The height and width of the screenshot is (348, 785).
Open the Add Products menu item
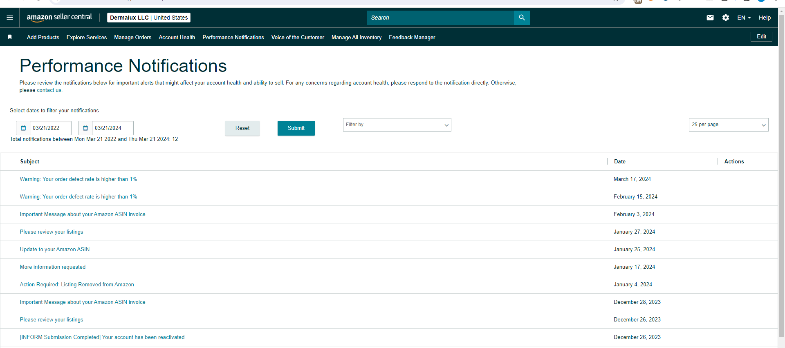click(x=43, y=37)
